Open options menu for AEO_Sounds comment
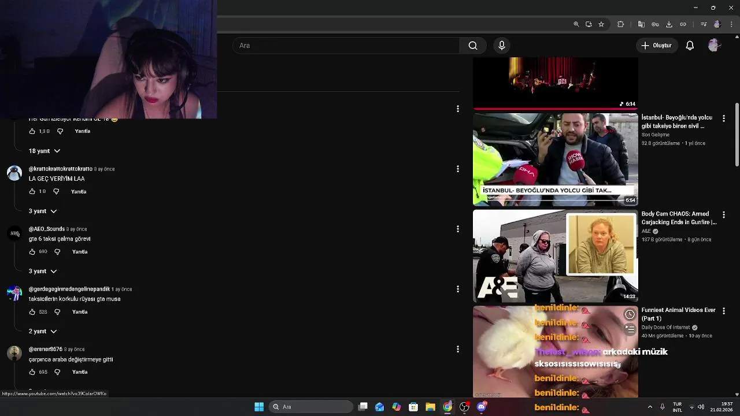The width and height of the screenshot is (740, 416). pyautogui.click(x=458, y=229)
